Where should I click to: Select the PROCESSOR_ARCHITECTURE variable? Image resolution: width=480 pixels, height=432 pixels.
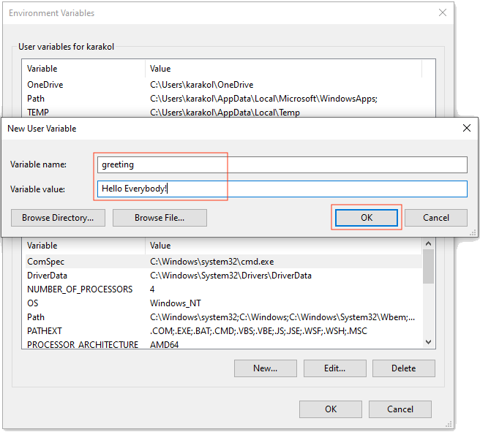[x=223, y=344]
